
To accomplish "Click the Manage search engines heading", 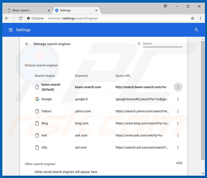I will [x=52, y=44].
